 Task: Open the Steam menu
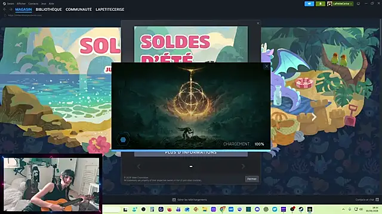tap(8, 4)
